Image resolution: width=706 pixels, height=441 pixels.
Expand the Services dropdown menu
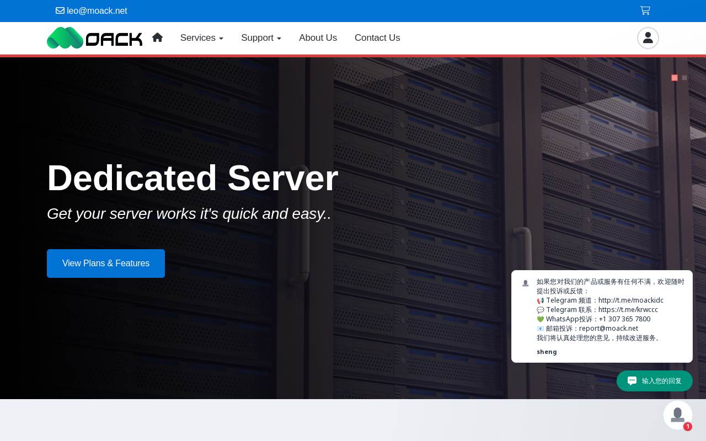(202, 38)
